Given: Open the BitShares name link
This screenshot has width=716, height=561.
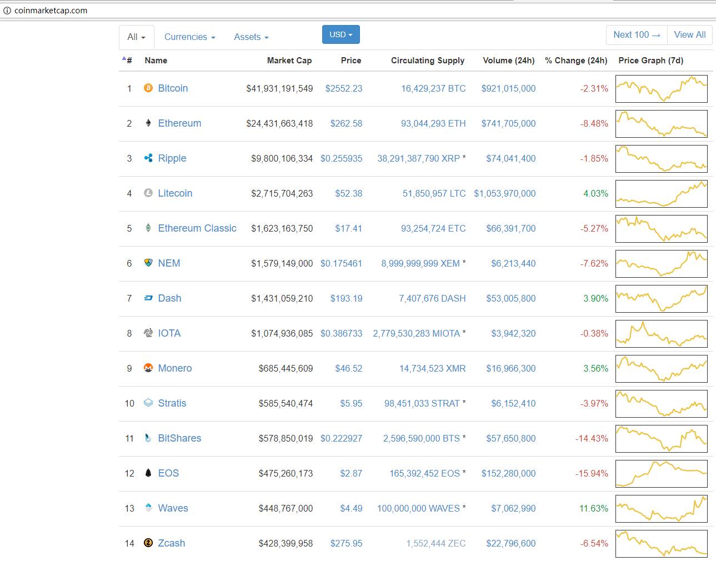Looking at the screenshot, I should click(179, 438).
